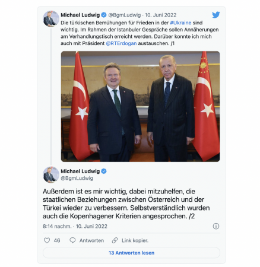Screen dimensions: 260x267
Task: Click Link kopier. text
Action: (135, 240)
